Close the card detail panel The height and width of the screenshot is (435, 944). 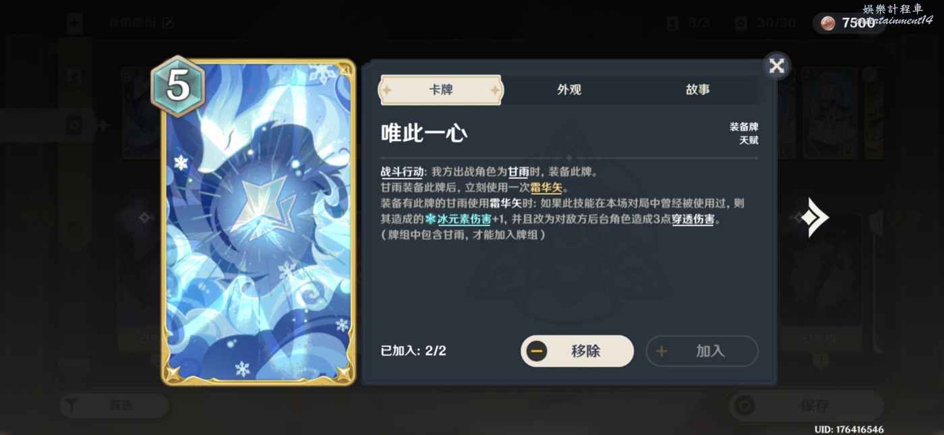coord(777,66)
